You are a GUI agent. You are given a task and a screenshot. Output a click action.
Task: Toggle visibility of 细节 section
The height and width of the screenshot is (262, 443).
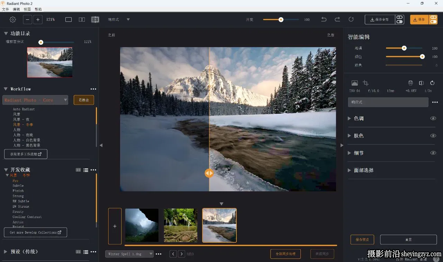(x=433, y=153)
